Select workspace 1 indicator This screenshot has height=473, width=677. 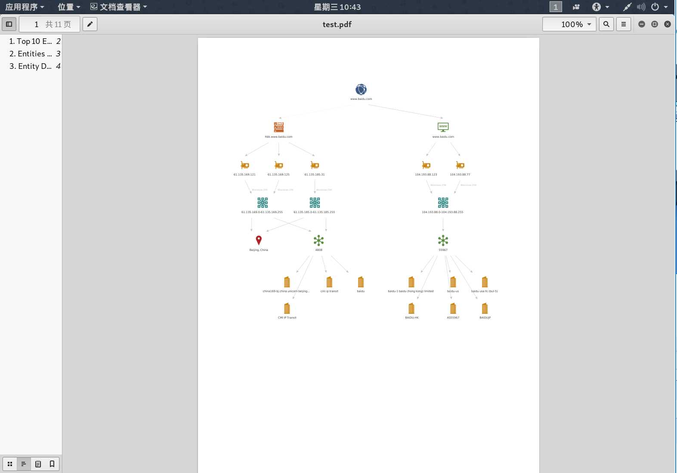(556, 7)
